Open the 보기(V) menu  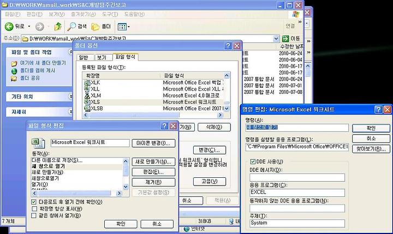57,14
